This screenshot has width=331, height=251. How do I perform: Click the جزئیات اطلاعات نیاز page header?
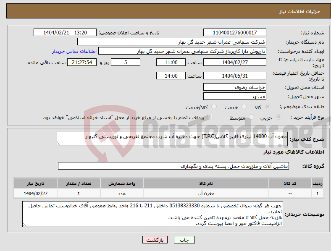click(x=300, y=11)
